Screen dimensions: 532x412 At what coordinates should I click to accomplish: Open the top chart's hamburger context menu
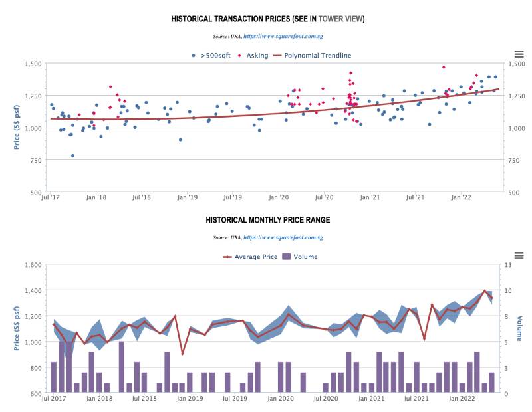coord(519,54)
